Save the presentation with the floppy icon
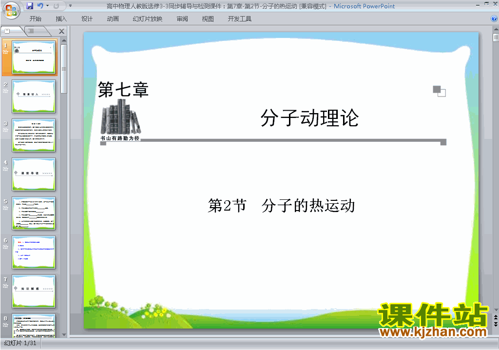The image size is (499, 350). [x=30, y=6]
